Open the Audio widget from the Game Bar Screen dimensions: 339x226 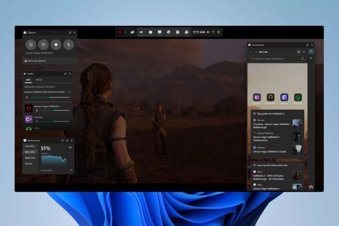(x=141, y=32)
